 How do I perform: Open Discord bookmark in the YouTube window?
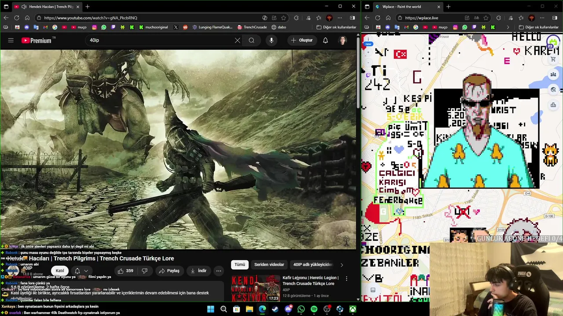pos(26,27)
